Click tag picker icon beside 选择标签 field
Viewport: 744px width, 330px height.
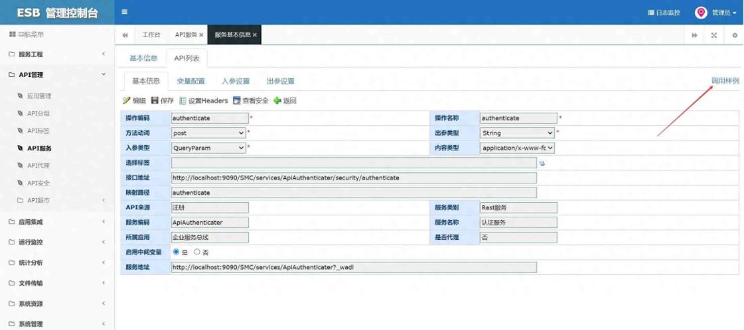tap(542, 163)
